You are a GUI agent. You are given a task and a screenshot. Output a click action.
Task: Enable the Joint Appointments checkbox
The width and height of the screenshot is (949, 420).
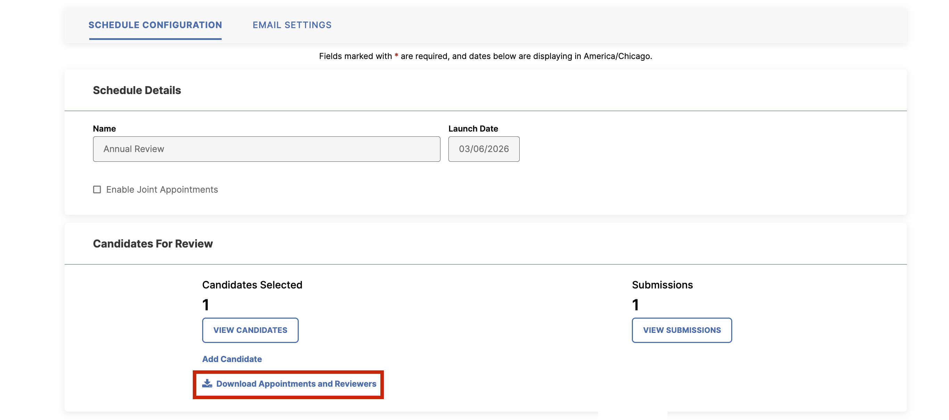(x=97, y=190)
